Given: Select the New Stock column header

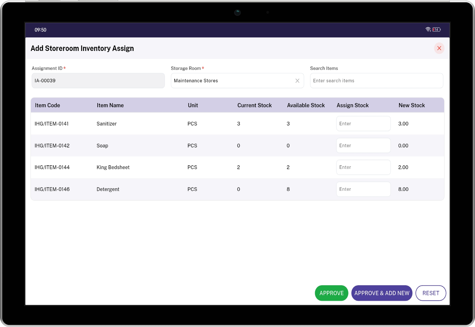Looking at the screenshot, I should point(412,105).
